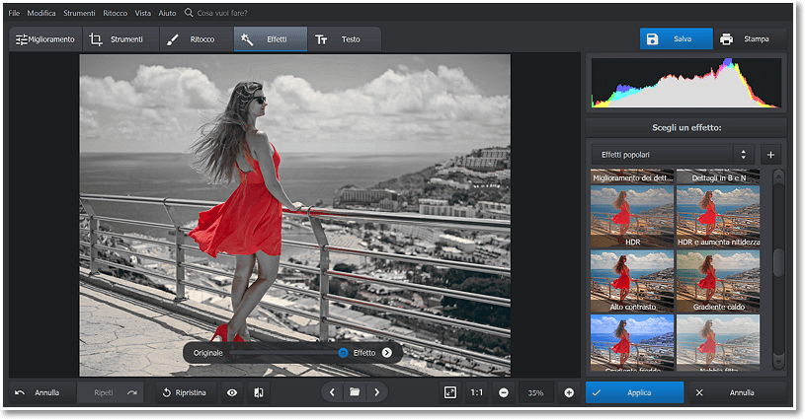The height and width of the screenshot is (419, 805).
Task: Toggle the eye preview icon
Action: (x=232, y=393)
